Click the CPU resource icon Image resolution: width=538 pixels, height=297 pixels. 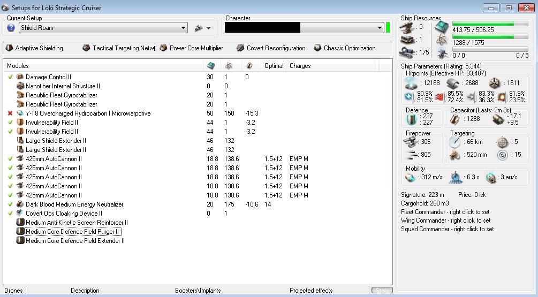[x=442, y=27]
